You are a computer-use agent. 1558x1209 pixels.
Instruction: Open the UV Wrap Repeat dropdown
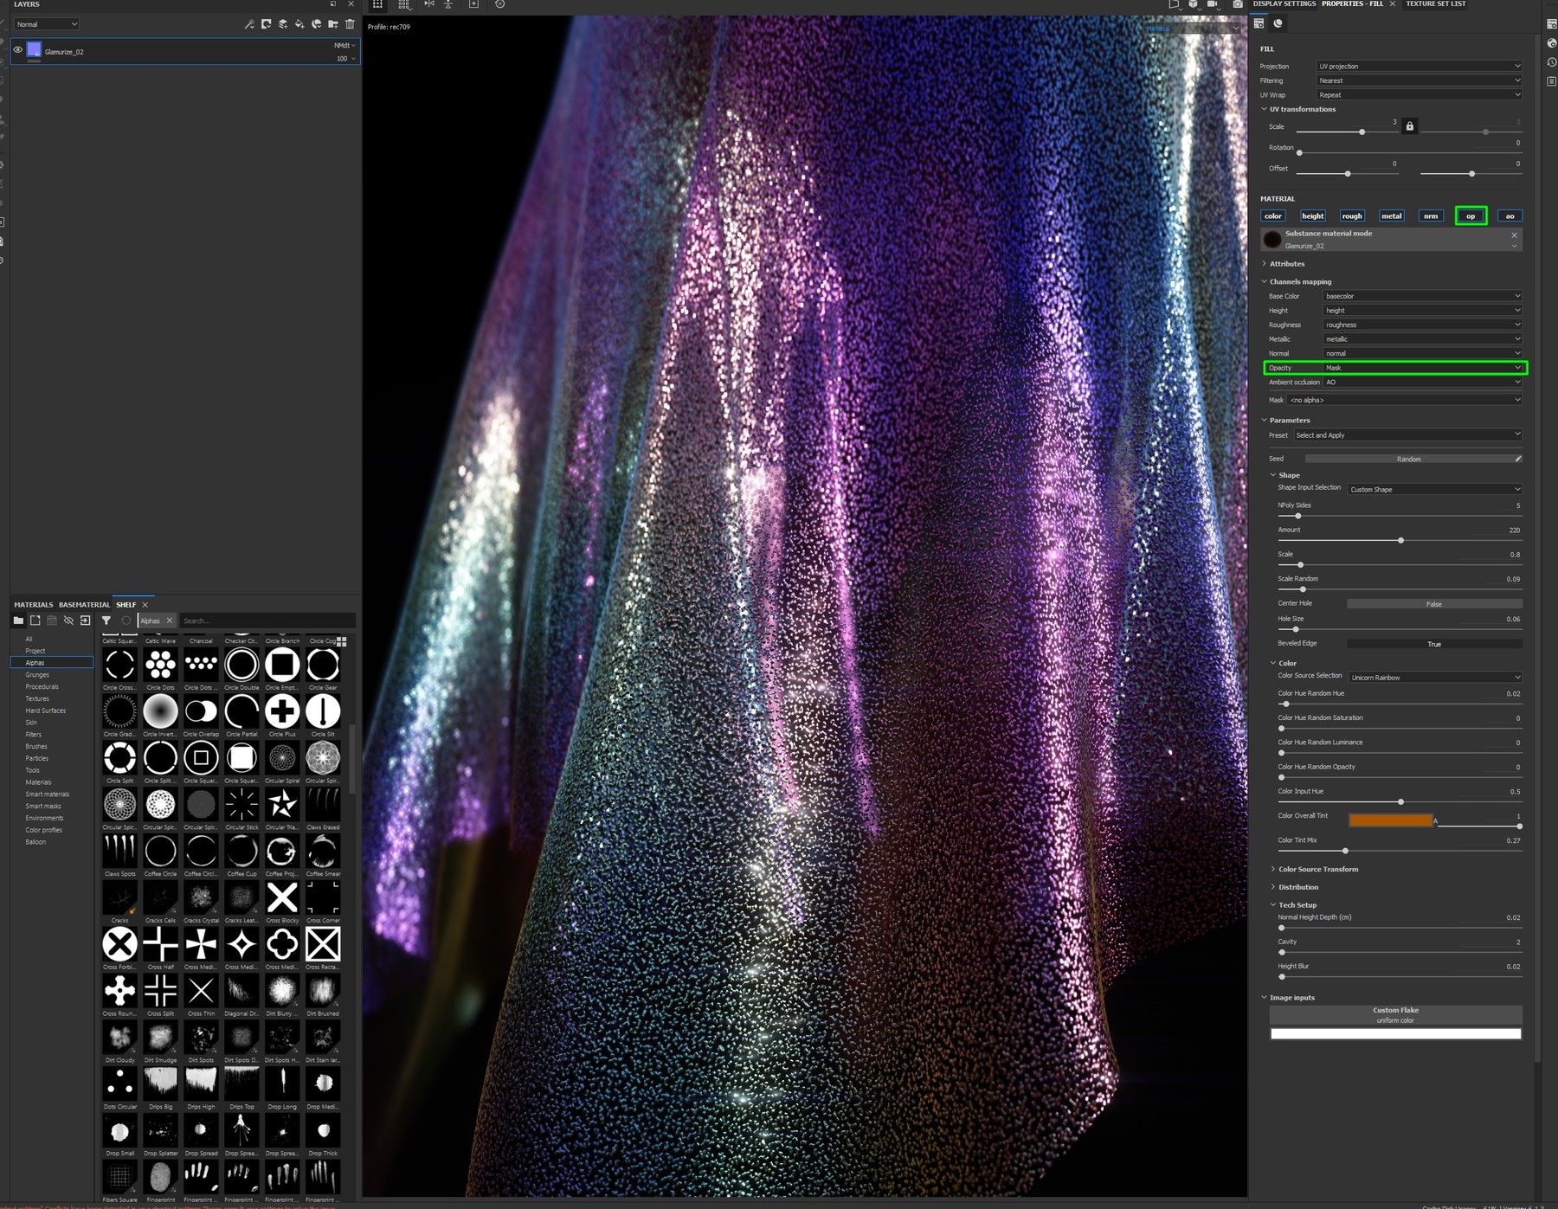pos(1419,95)
